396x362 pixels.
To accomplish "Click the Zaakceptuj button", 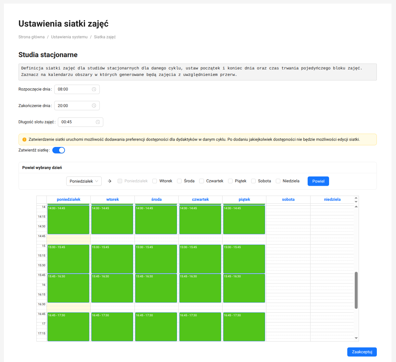I will tap(362, 352).
